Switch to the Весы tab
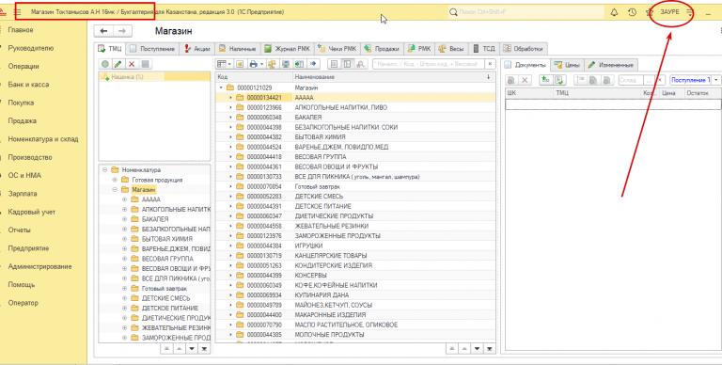 tap(451, 48)
